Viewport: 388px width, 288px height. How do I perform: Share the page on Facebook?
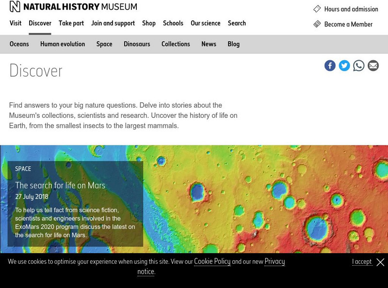(x=329, y=65)
